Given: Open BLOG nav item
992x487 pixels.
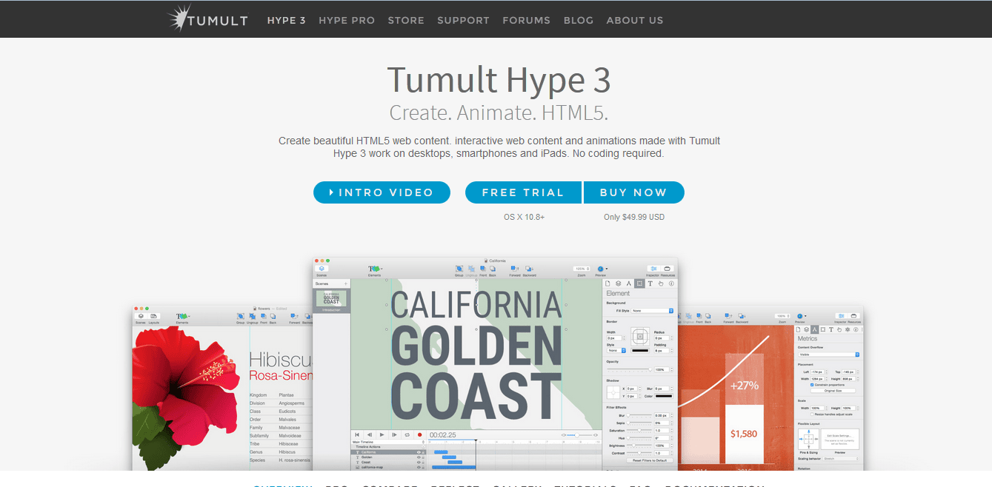Looking at the screenshot, I should [x=579, y=20].
